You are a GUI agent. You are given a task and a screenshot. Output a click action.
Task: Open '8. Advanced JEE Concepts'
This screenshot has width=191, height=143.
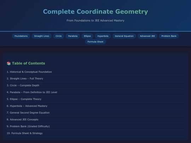point(22,120)
